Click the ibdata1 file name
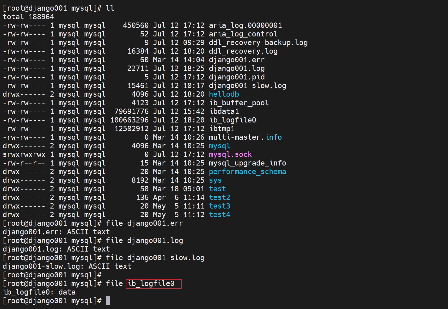 coord(224,111)
